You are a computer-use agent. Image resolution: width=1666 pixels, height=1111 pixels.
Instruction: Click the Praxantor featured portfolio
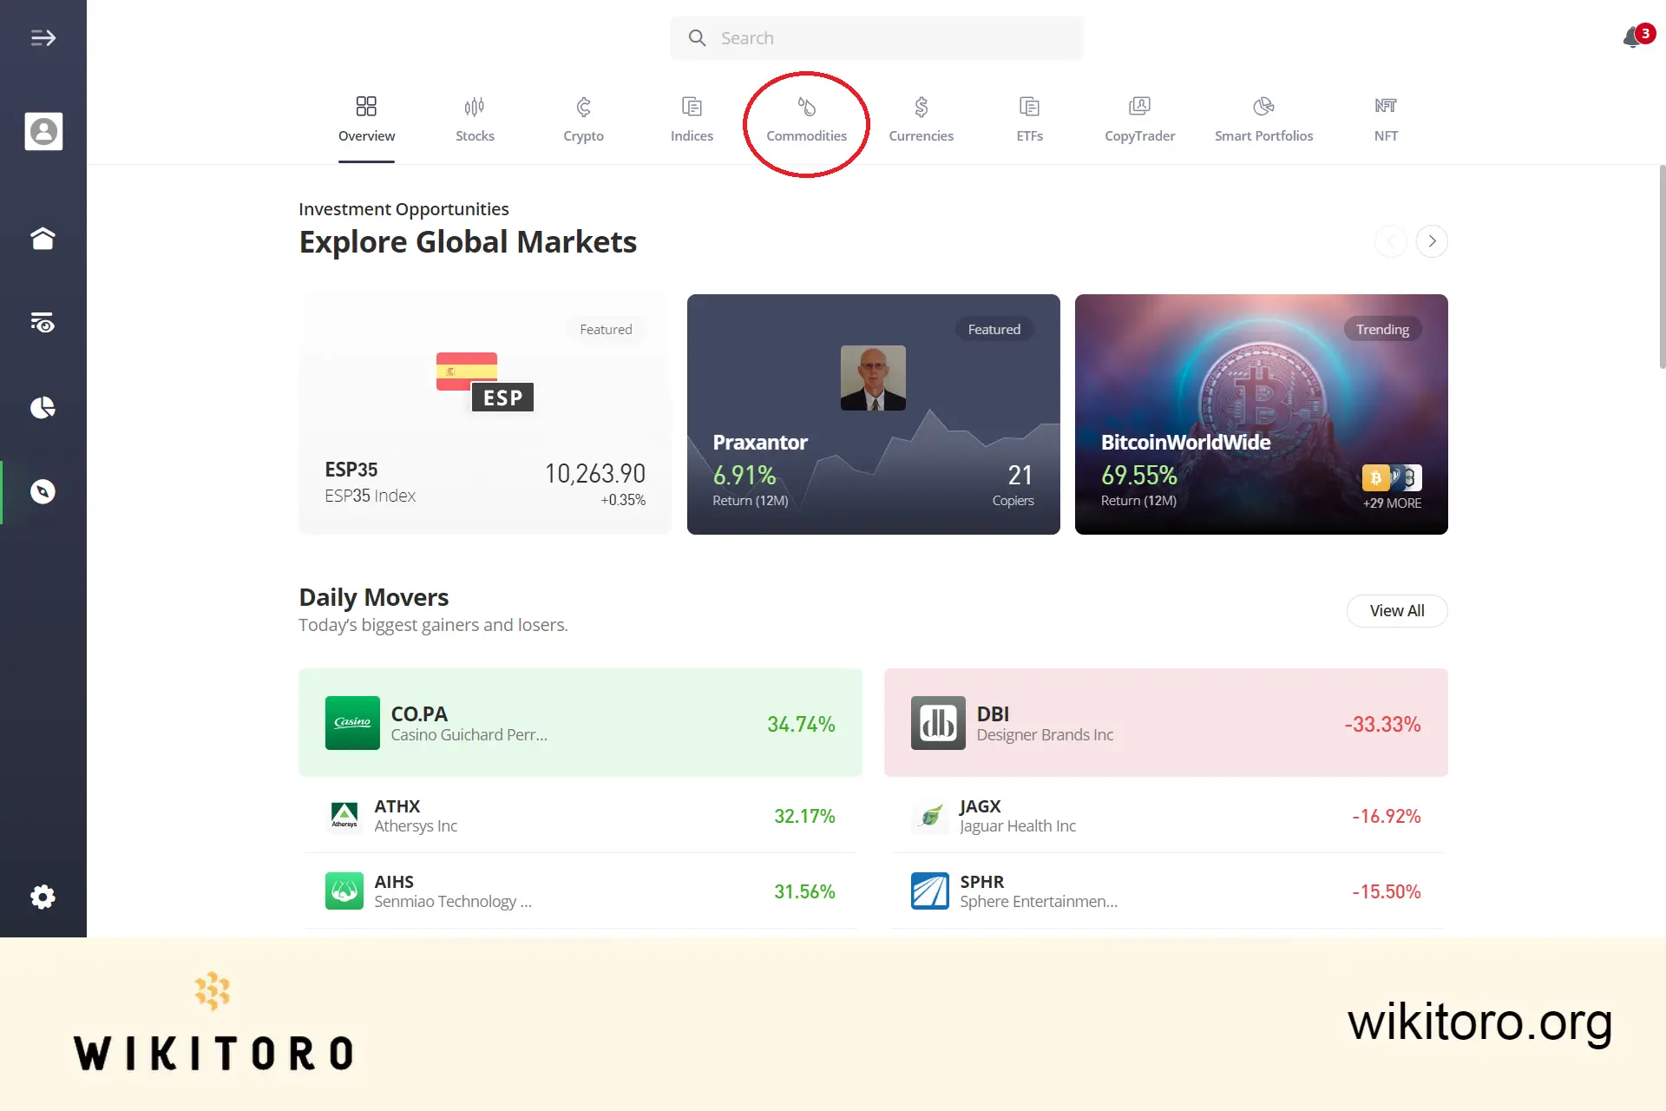tap(873, 413)
